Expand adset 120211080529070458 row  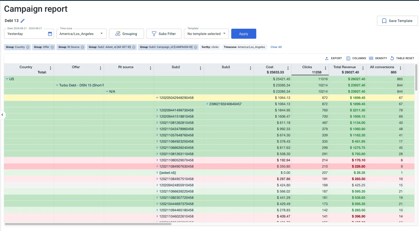[157, 160]
